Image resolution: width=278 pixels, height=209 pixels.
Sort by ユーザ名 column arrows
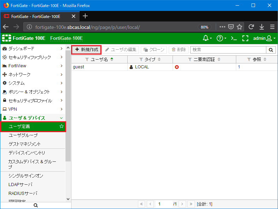click(x=112, y=59)
